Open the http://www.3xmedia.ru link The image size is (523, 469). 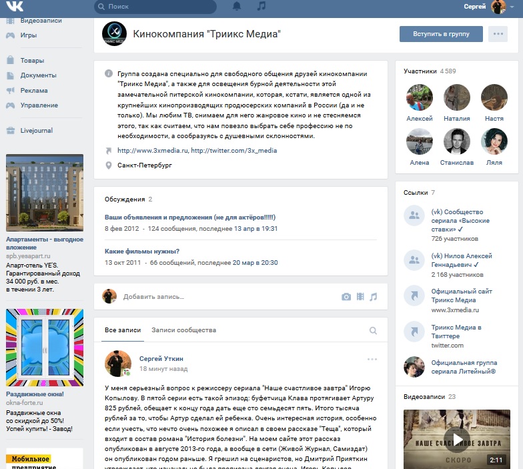click(x=153, y=151)
